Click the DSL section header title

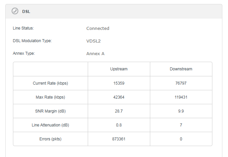(x=26, y=12)
